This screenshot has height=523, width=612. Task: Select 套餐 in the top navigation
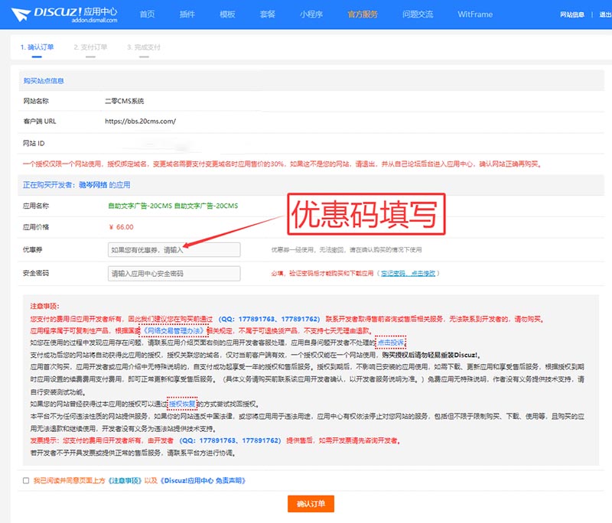267,15
